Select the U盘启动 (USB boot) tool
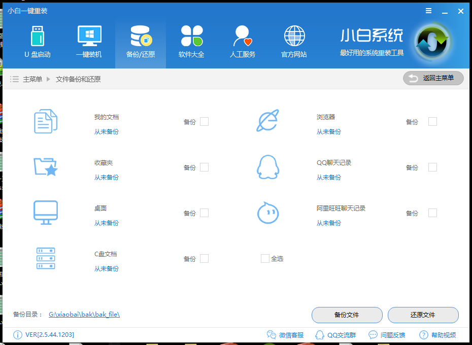472x345 pixels. click(x=37, y=41)
